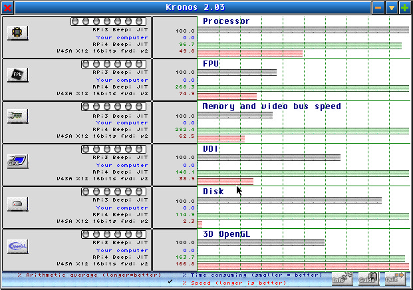Click 'Your computer' in the Processor row
This screenshot has height=290, width=413.
point(122,38)
